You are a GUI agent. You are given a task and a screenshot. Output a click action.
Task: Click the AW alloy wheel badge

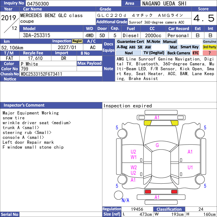(x=148, y=47)
